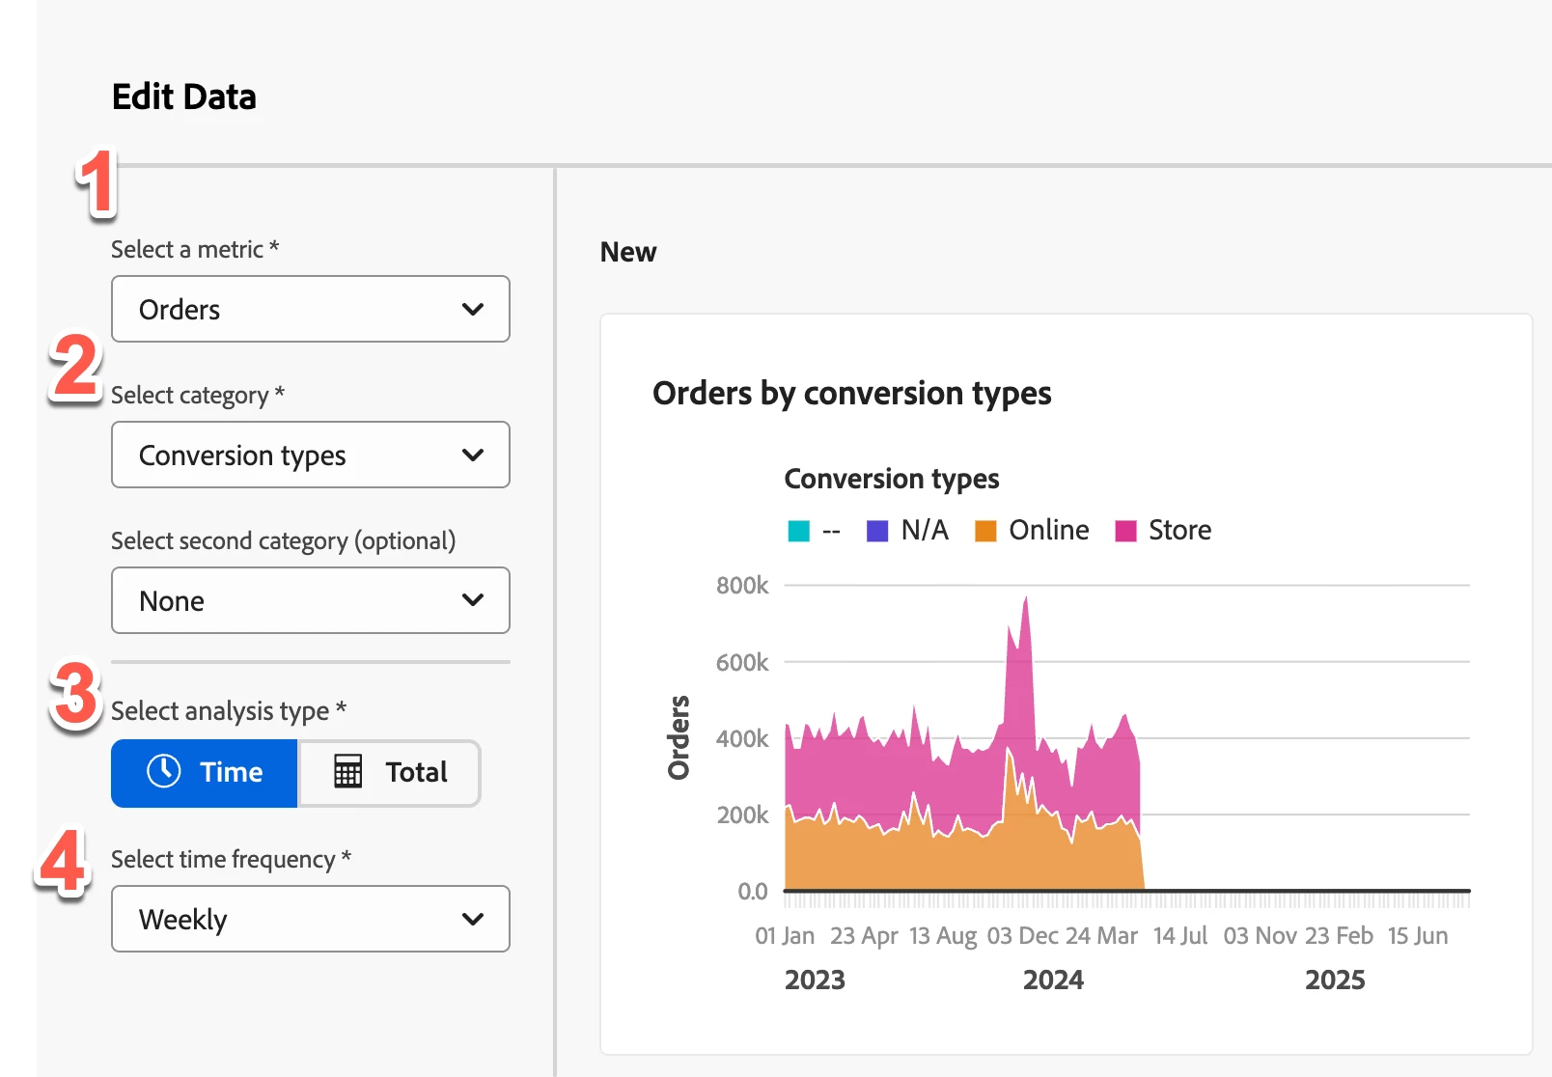Click the clock icon on Time button
1552x1077 pixels.
(164, 771)
